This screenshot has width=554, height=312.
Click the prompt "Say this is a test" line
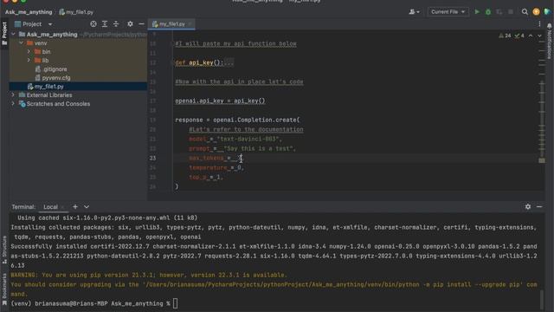pyautogui.click(x=242, y=148)
